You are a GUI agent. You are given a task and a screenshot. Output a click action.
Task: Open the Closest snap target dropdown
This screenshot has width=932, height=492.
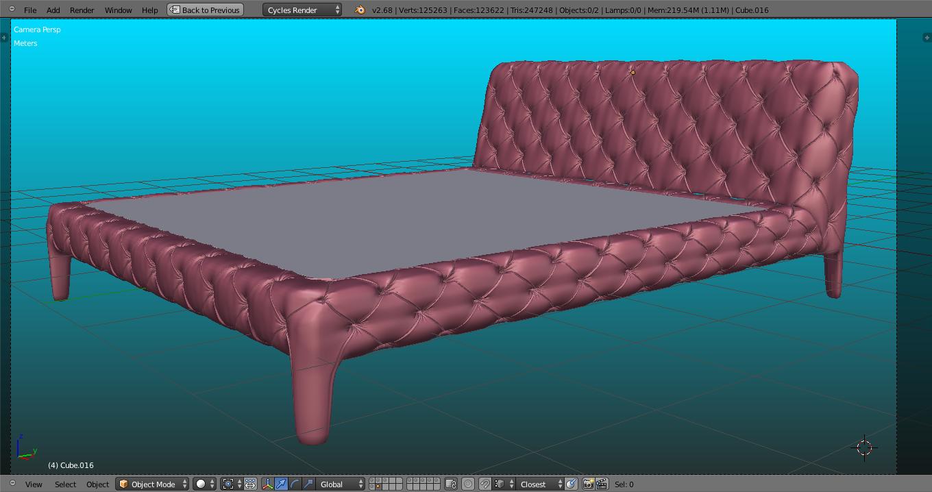540,484
